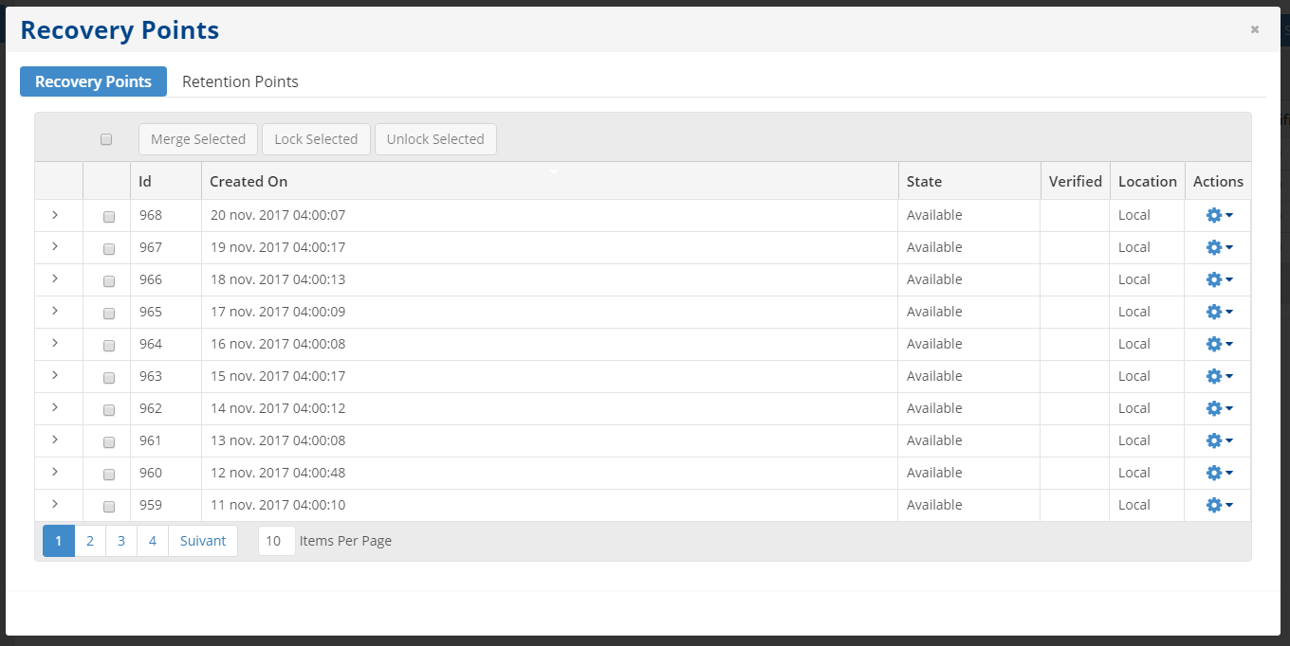
Task: Go to next page with Suivant
Action: coord(203,541)
